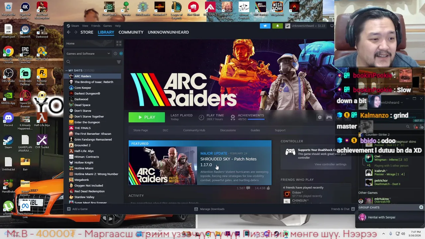This screenshot has width=425, height=239.
Task: Open Riot Client desktop icon
Action: coord(193,9)
